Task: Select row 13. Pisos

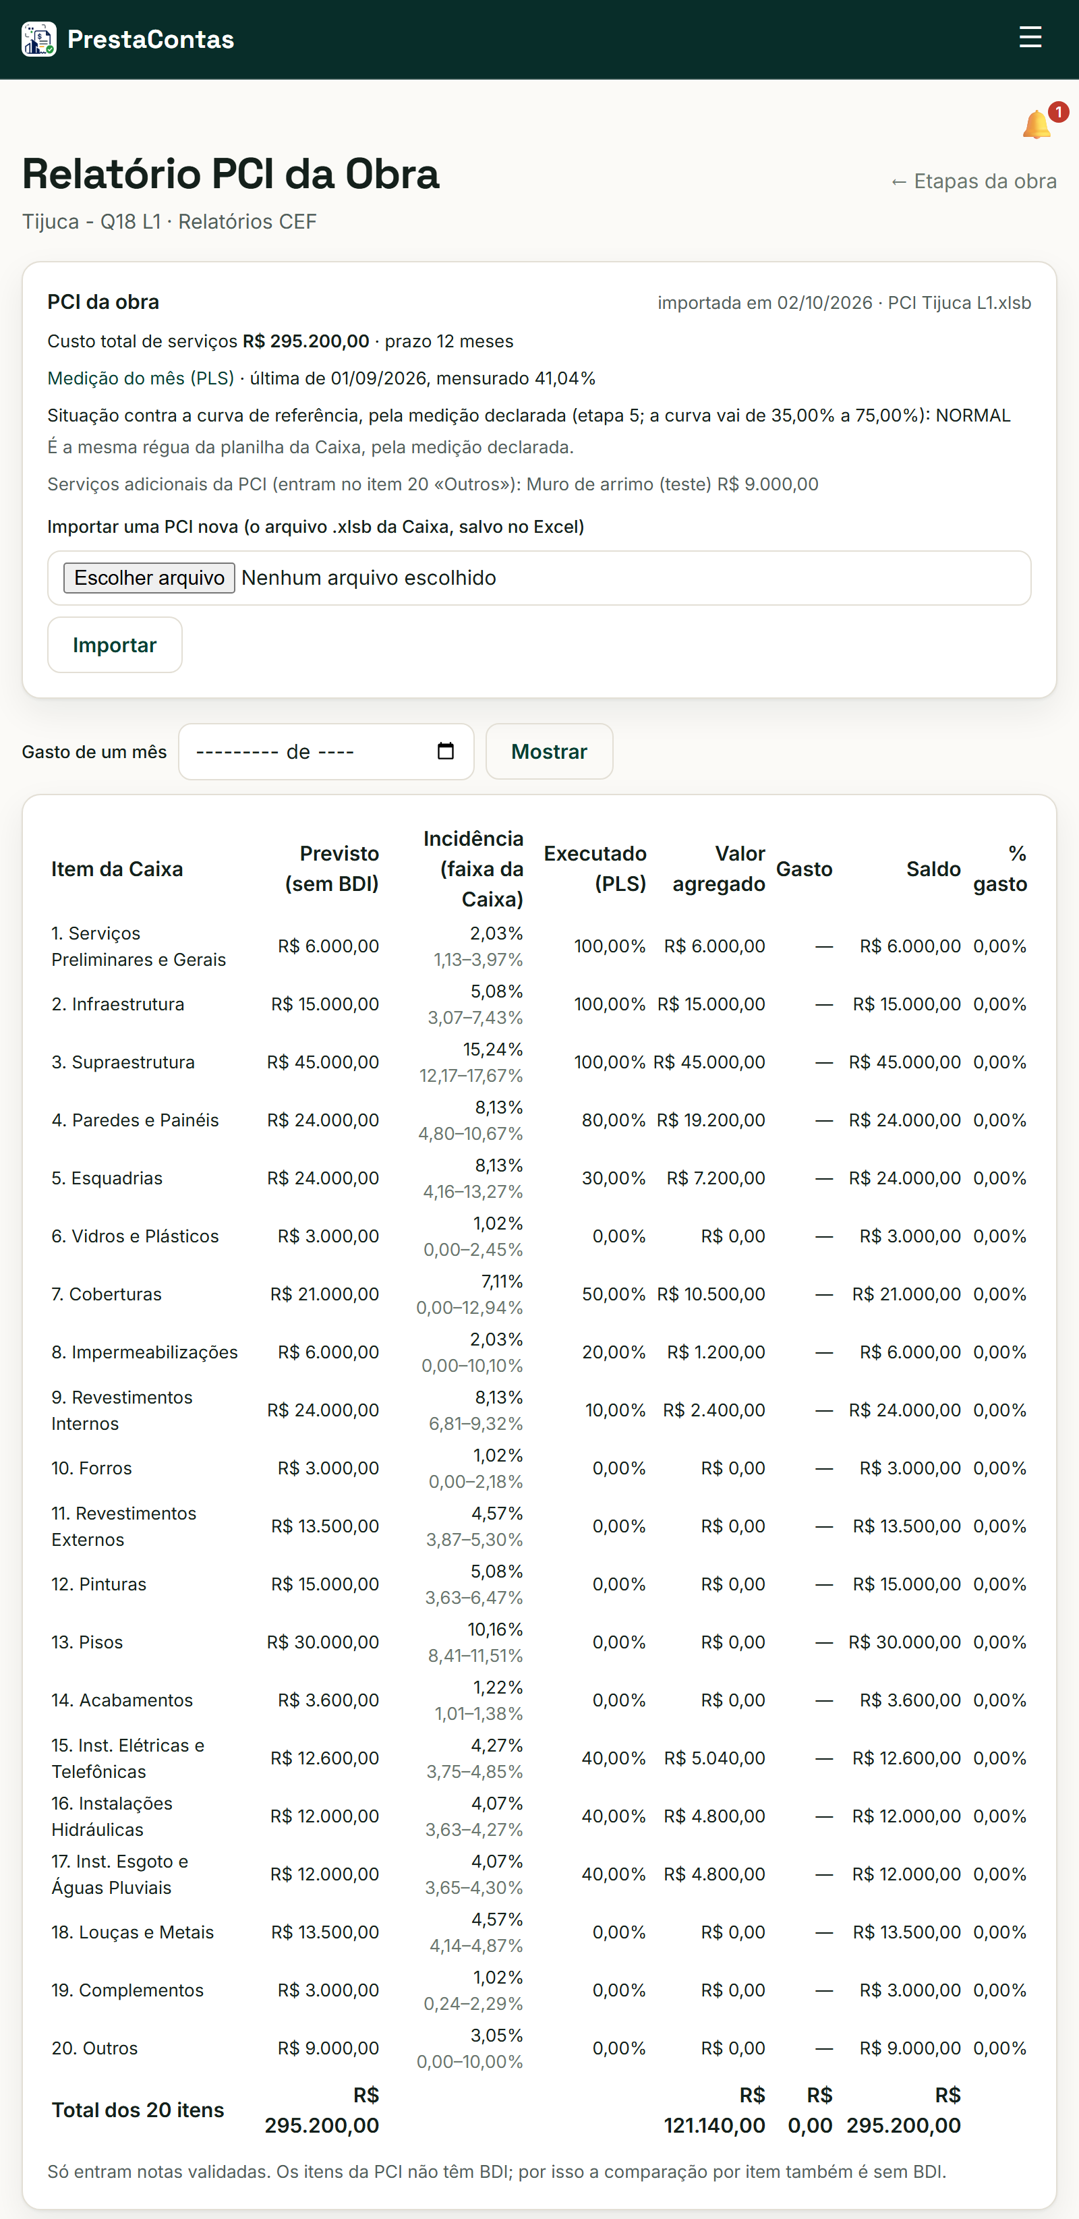Action: [539, 1642]
